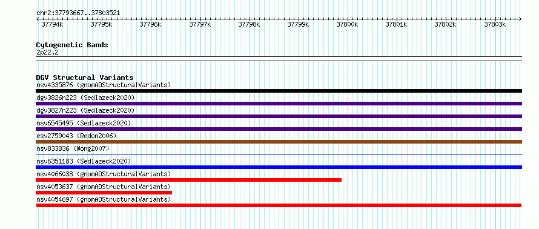Screen dimensions: 539x229
Task: Click the 37802k ruler tick label
Action: click(446, 24)
